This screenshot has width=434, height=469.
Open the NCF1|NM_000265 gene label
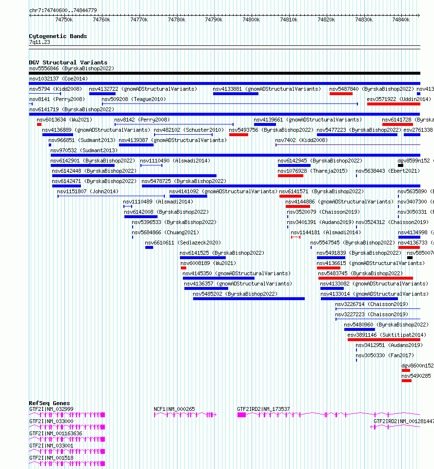[174, 409]
